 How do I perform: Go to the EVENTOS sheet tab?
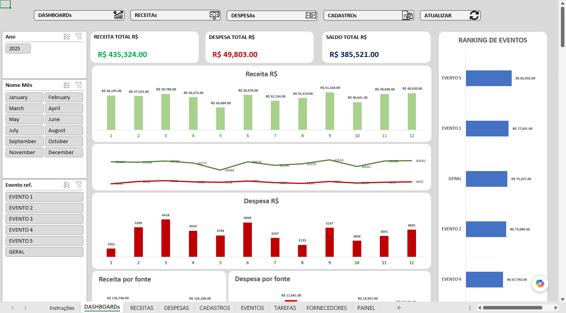coord(252,308)
